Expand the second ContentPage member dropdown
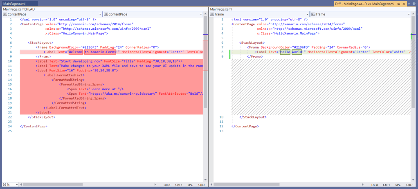 tap(201, 14)
